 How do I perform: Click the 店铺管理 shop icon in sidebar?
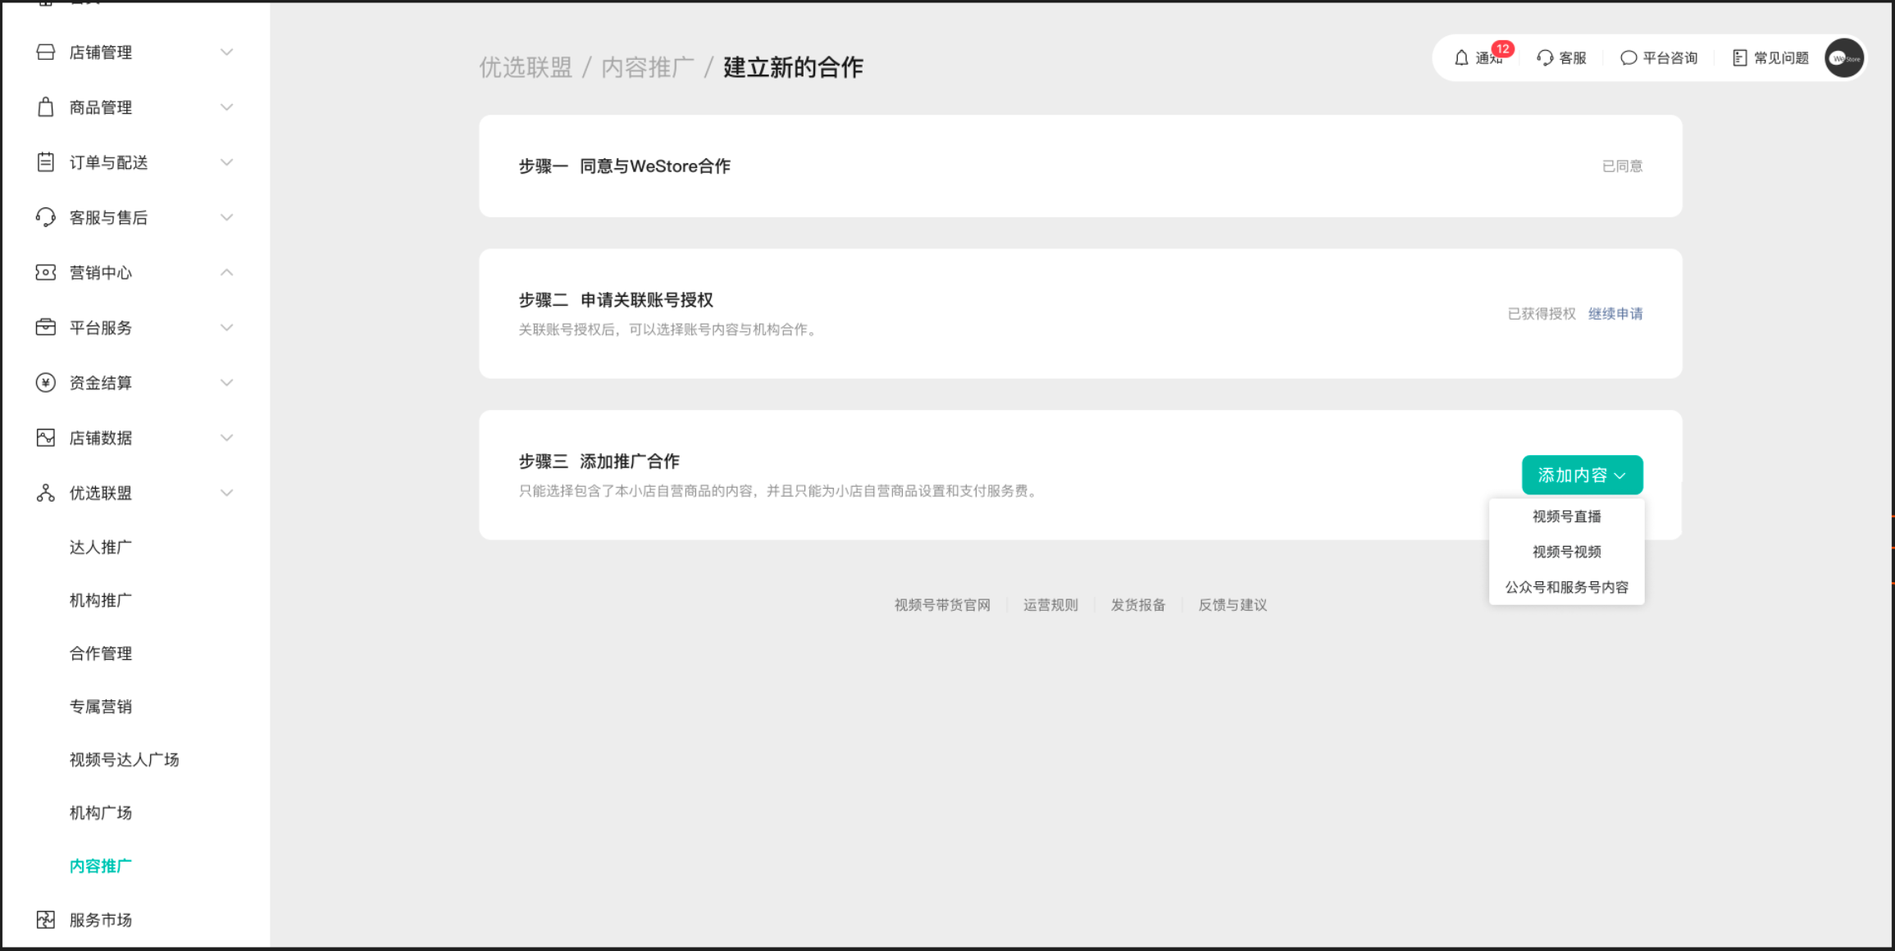pos(46,52)
